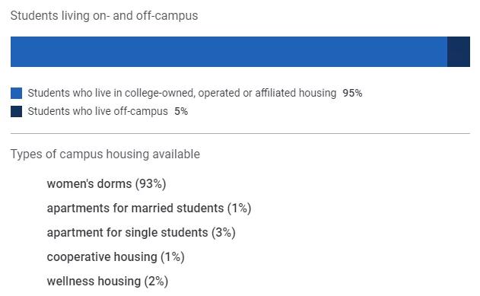Click the (93%) figure beside women's dorms
This screenshot has height=296, width=480.
[151, 184]
